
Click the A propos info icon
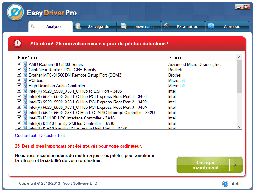[x=211, y=26]
